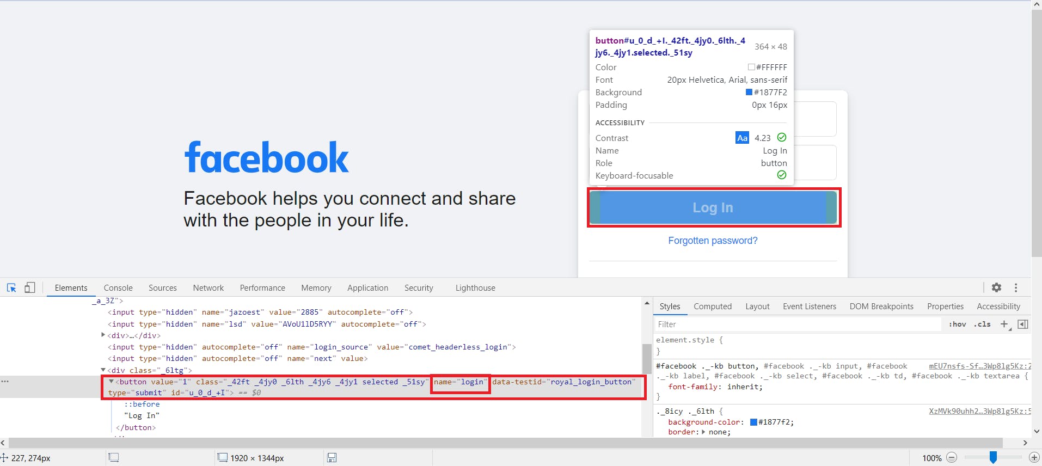Click the horizontal scrollbar right arrow
Image resolution: width=1042 pixels, height=466 pixels.
pyautogui.click(x=1025, y=443)
